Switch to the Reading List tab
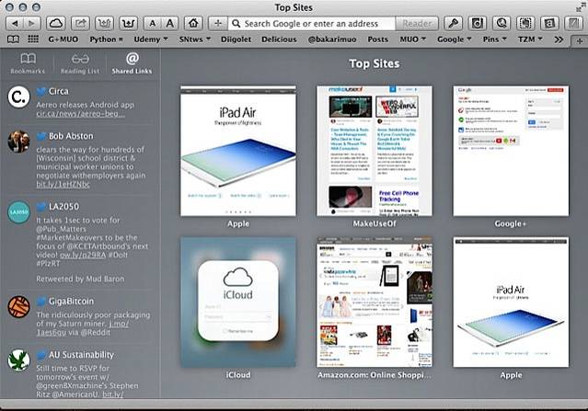This screenshot has height=411, width=588. (80, 63)
